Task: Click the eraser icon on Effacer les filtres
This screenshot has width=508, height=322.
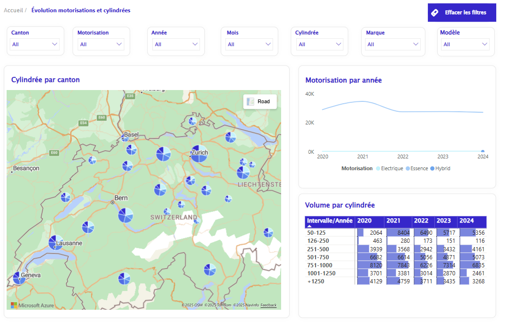Action: 435,13
